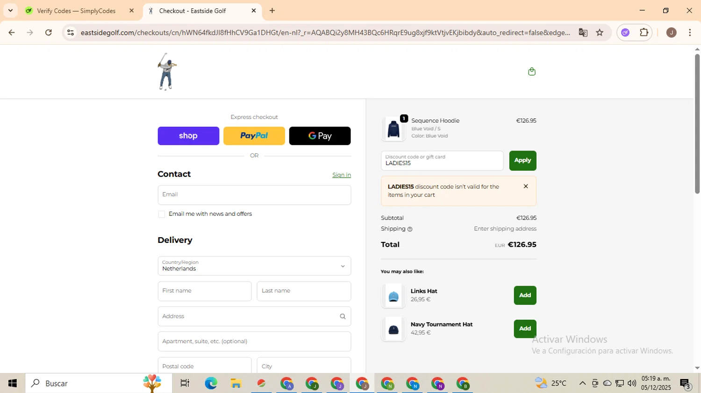Click the City field
Screen dimensions: 701x393
tap(304, 365)
